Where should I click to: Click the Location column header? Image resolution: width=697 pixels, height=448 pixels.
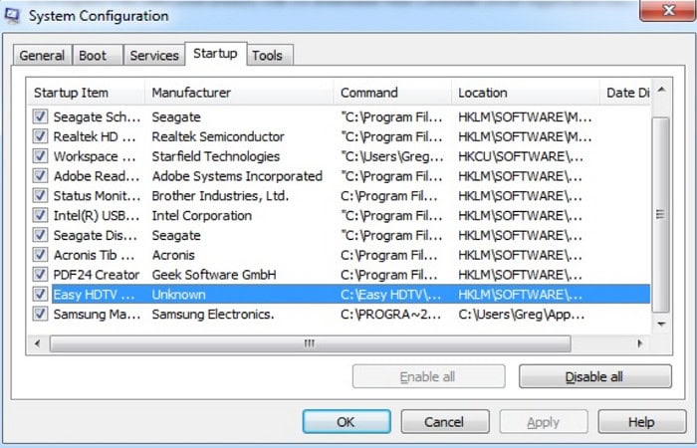click(526, 93)
